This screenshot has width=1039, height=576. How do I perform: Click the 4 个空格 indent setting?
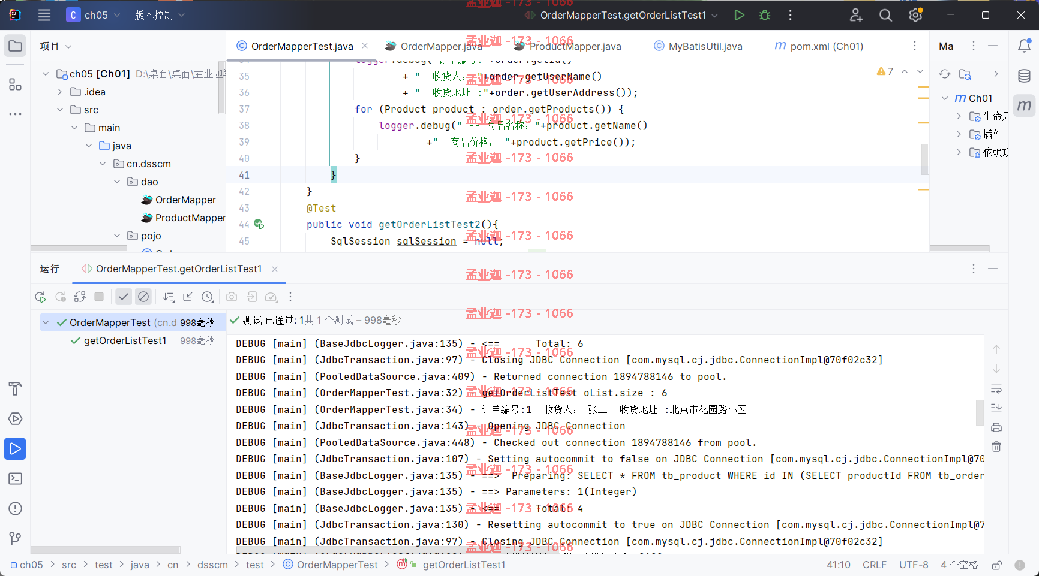click(959, 565)
